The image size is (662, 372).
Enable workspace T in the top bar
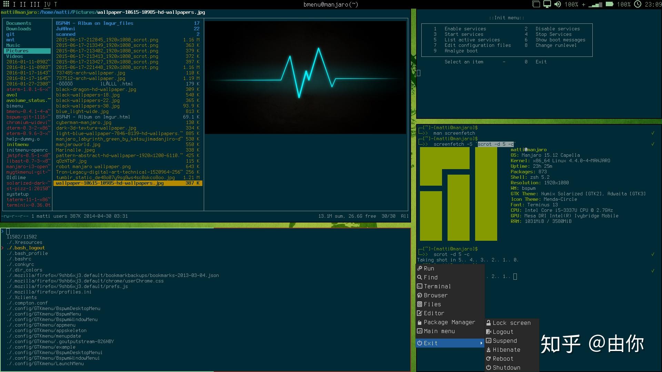tap(55, 4)
